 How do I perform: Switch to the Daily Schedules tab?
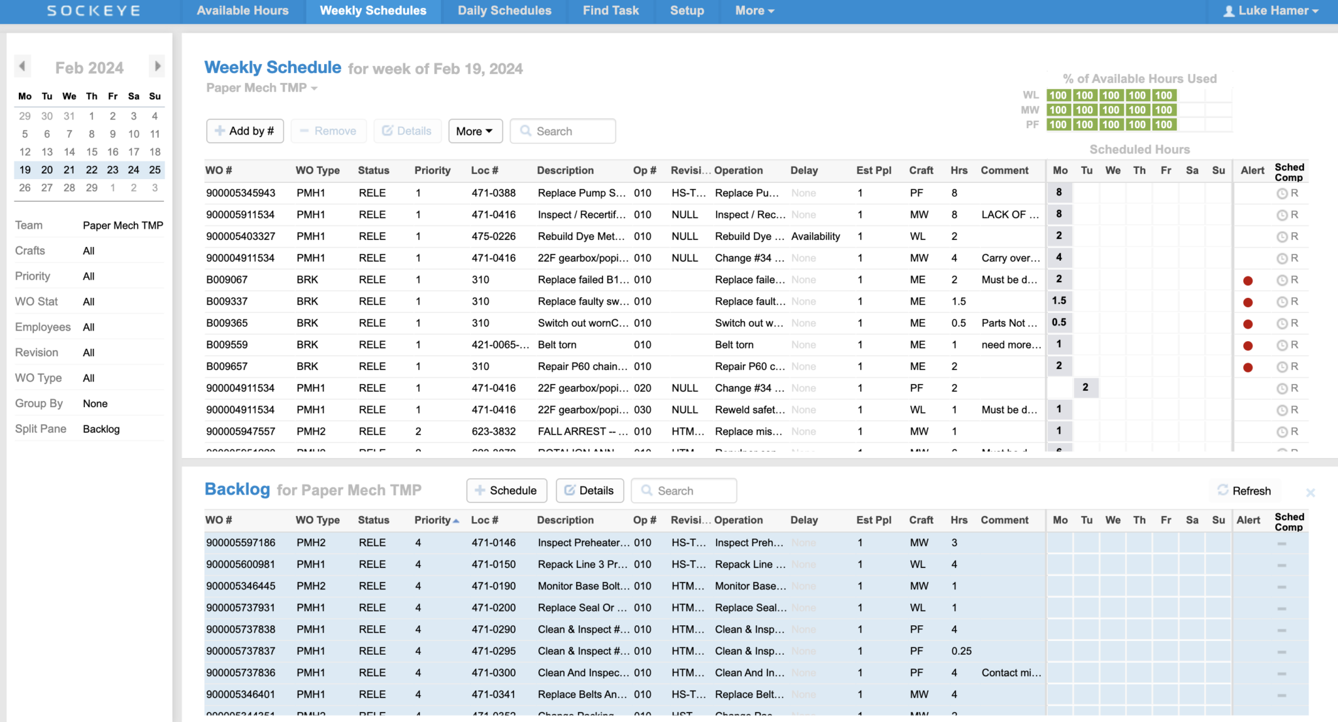click(504, 10)
